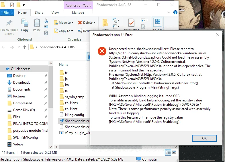The image size is (225, 162).
Task: Click the Shadowsocks-4.4.0.185 address bar path
Action: [x=57, y=47]
